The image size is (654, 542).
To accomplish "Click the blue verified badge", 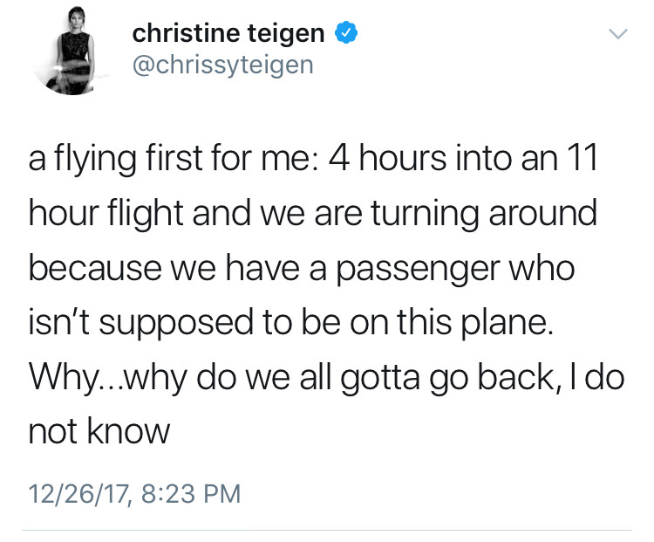I will [346, 34].
